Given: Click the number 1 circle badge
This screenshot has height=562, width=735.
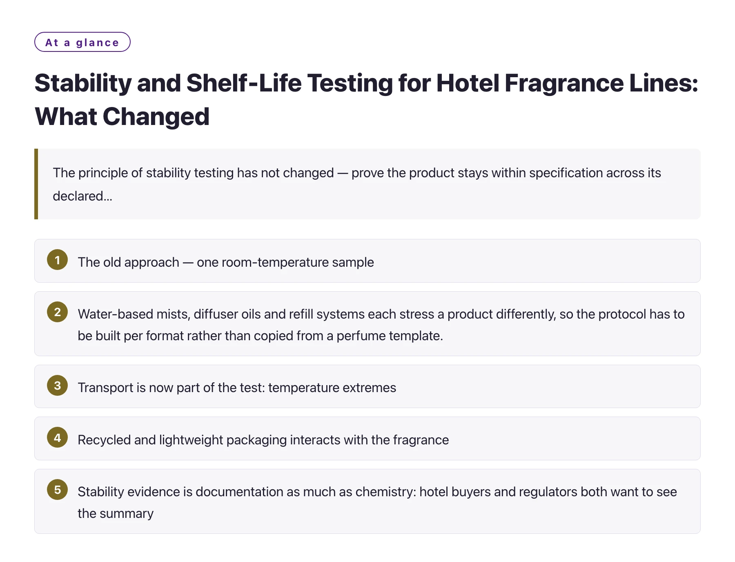Looking at the screenshot, I should pos(57,260).
